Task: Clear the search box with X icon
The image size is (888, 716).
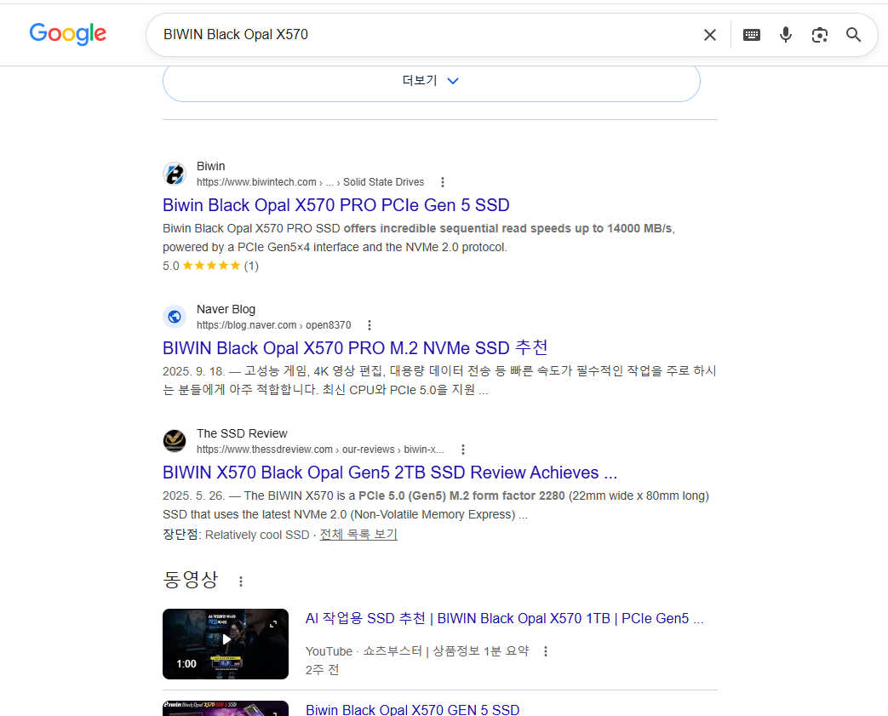Action: pyautogui.click(x=709, y=35)
